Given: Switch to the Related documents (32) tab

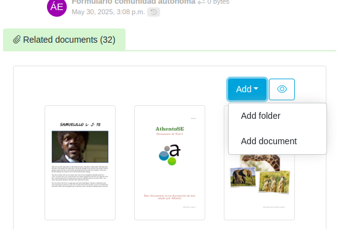Looking at the screenshot, I should point(64,40).
